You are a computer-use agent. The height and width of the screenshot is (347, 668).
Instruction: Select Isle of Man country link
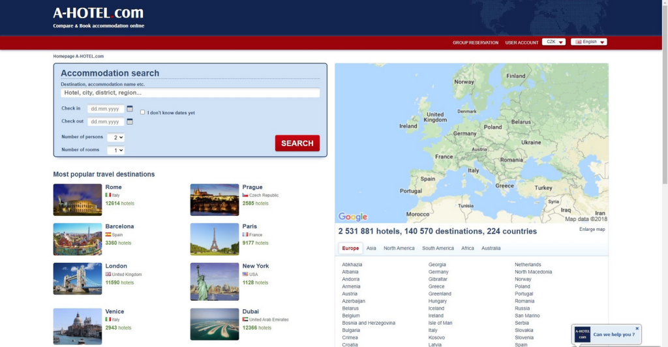pos(440,323)
